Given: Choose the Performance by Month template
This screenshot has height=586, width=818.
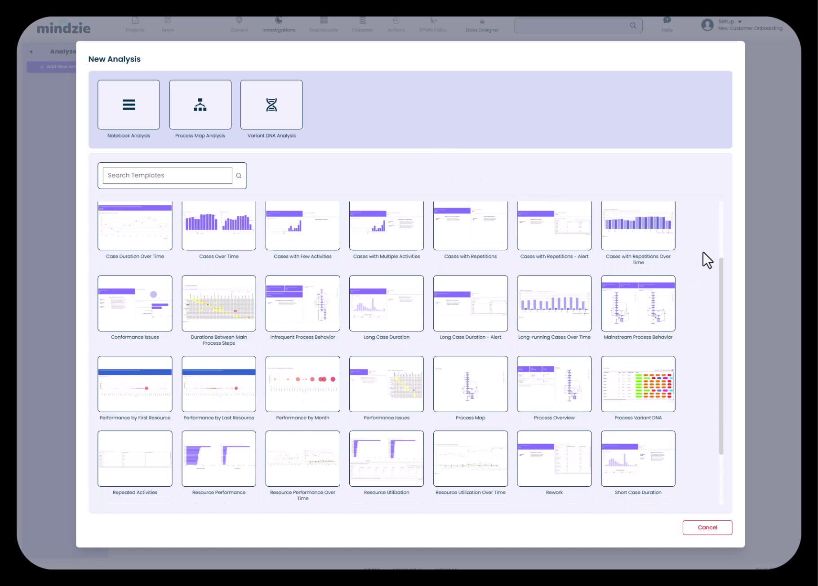Looking at the screenshot, I should point(302,384).
